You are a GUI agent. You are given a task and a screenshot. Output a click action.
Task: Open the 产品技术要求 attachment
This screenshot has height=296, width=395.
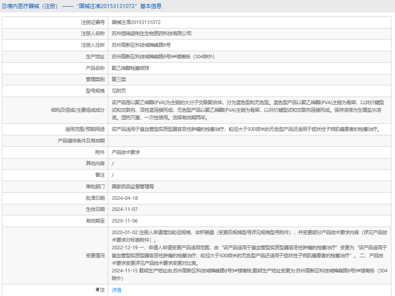[x=126, y=152]
